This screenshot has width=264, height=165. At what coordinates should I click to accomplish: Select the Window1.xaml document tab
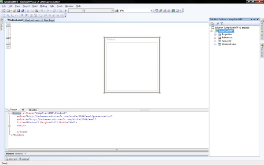(15, 20)
